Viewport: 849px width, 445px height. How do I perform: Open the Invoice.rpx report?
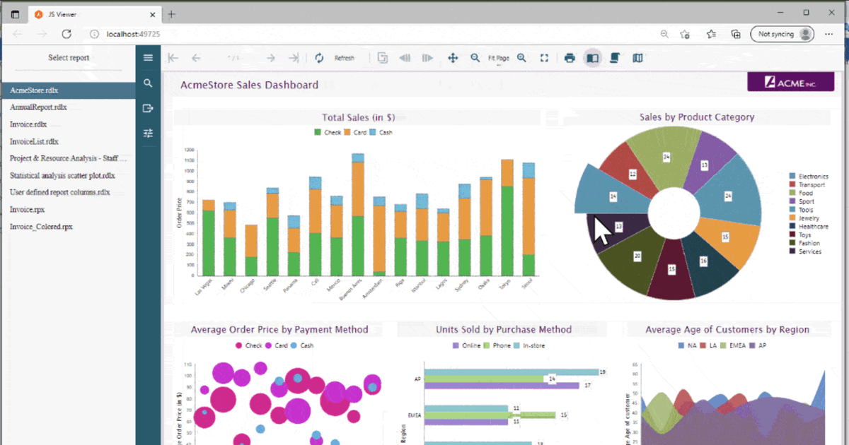pyautogui.click(x=27, y=209)
